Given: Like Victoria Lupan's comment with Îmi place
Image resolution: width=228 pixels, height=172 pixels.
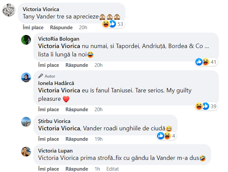Looking at the screenshot, I should (x=48, y=169).
